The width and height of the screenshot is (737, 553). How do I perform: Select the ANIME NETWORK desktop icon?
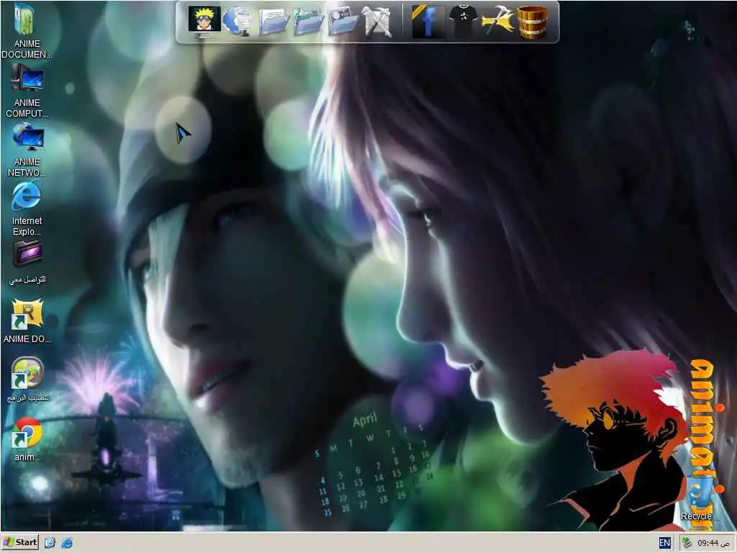pos(27,150)
